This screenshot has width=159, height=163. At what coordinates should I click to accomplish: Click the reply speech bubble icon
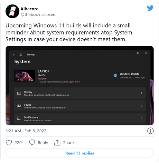[x=32, y=143]
